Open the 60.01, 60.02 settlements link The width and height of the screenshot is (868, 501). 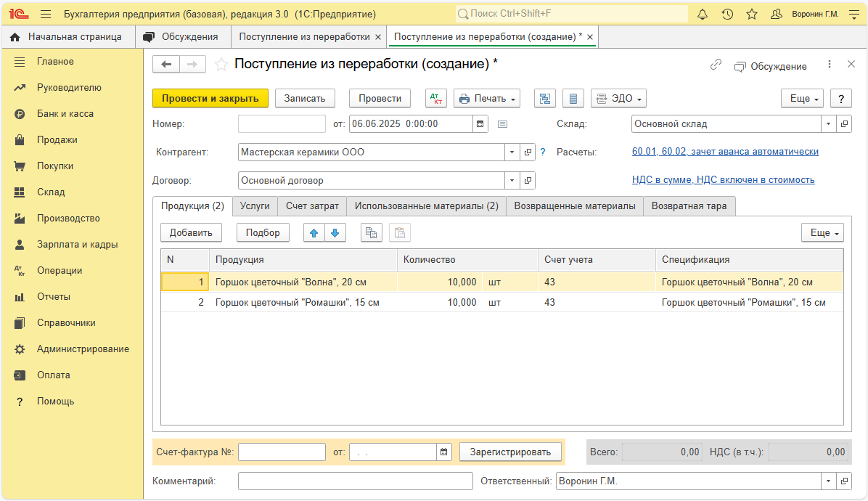click(x=725, y=152)
